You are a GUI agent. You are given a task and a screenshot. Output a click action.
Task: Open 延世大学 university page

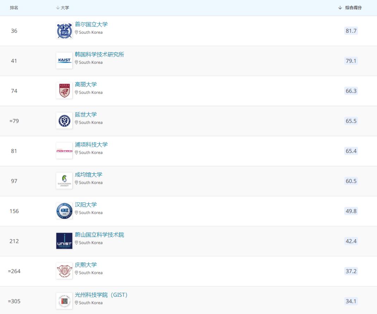click(x=86, y=115)
